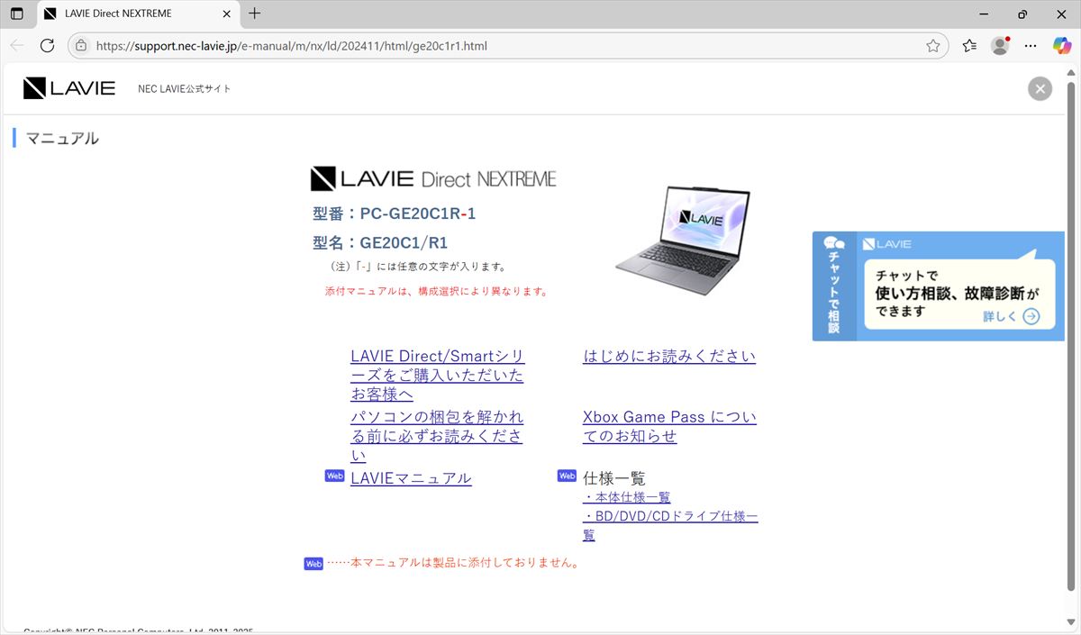Click the 仕様一覧 heading text

coord(614,477)
